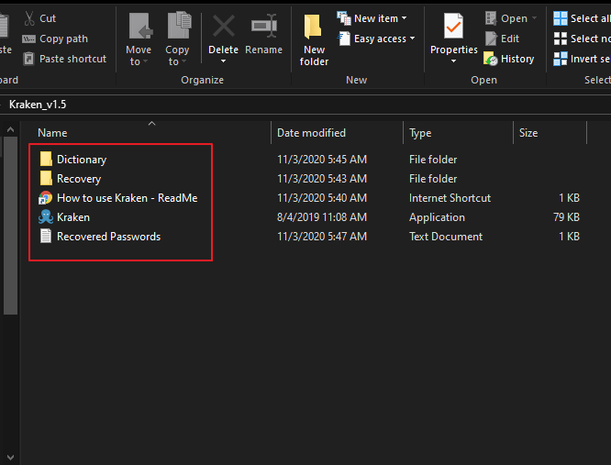
Task: Click the sort arrow above Name column
Action: 152,124
